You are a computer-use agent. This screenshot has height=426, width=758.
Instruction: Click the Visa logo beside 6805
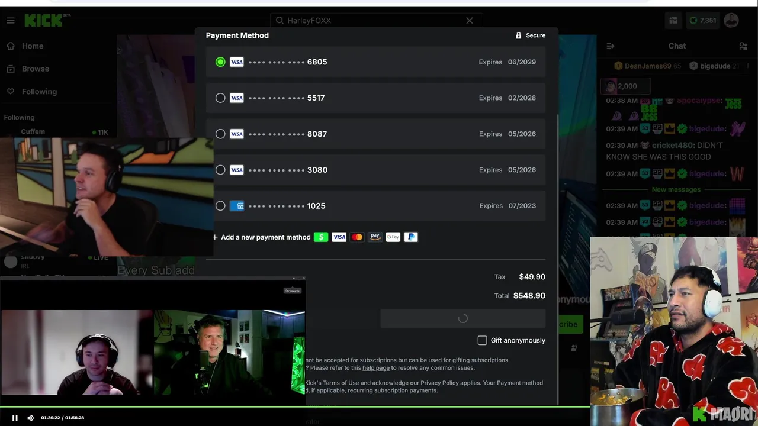(237, 62)
